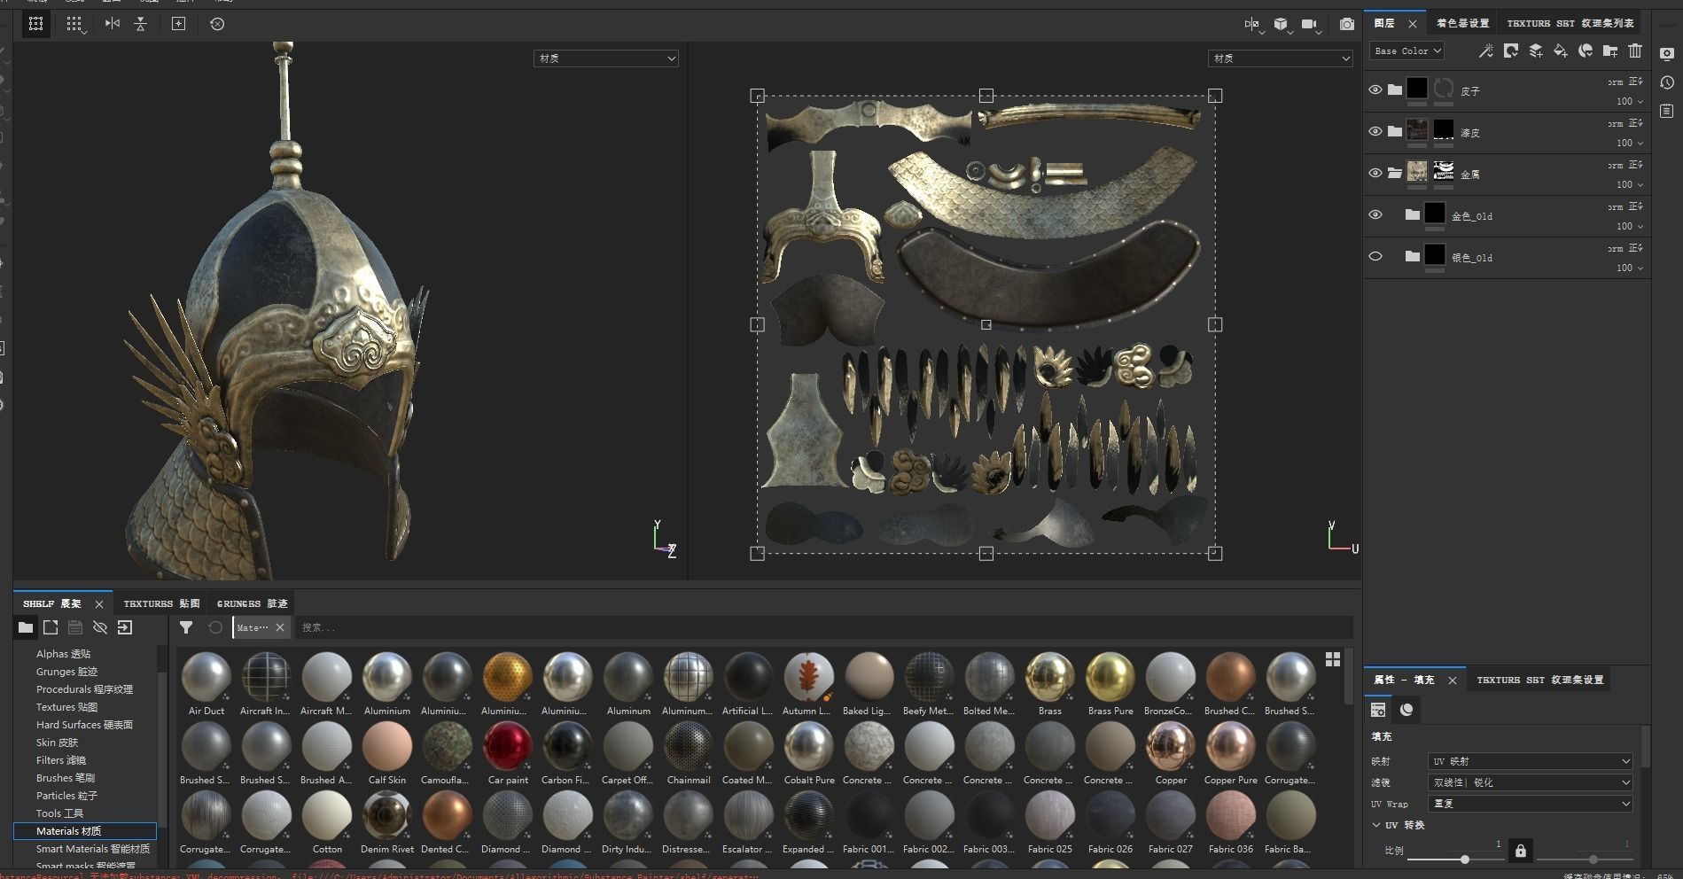Show the 银色_Old layer

click(x=1375, y=256)
